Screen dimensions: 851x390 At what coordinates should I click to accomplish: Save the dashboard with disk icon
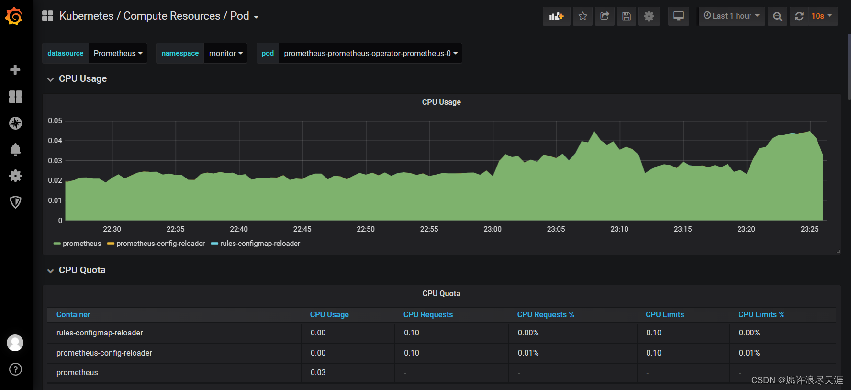626,16
